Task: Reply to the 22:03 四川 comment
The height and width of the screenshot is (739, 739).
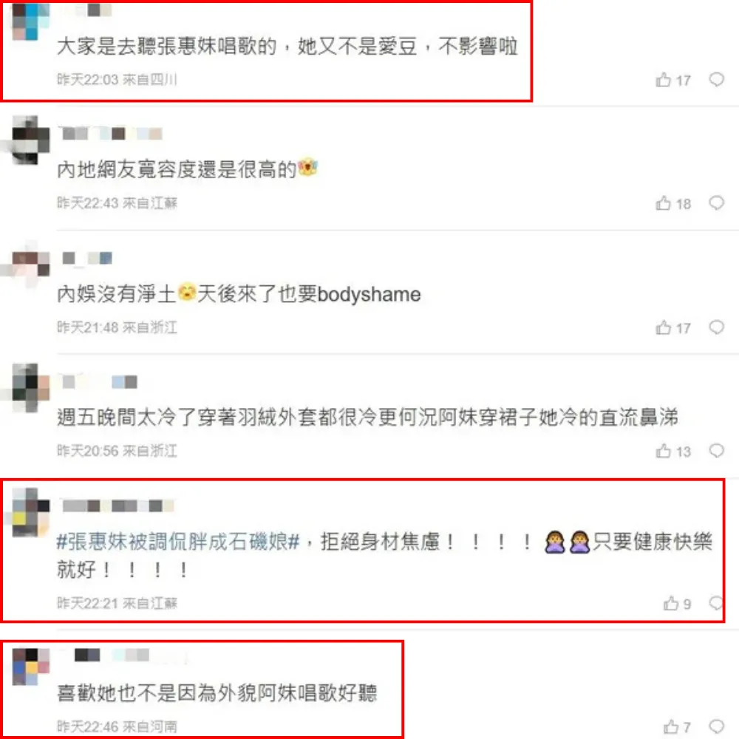Action: [716, 79]
